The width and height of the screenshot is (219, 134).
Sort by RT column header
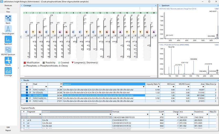[x=55, y=84]
